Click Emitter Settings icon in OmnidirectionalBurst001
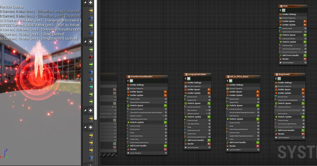Screen dimensions: 317x166 (x=128, y=85)
